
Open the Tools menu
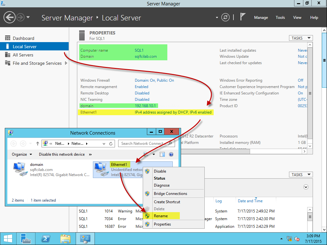coord(280,18)
